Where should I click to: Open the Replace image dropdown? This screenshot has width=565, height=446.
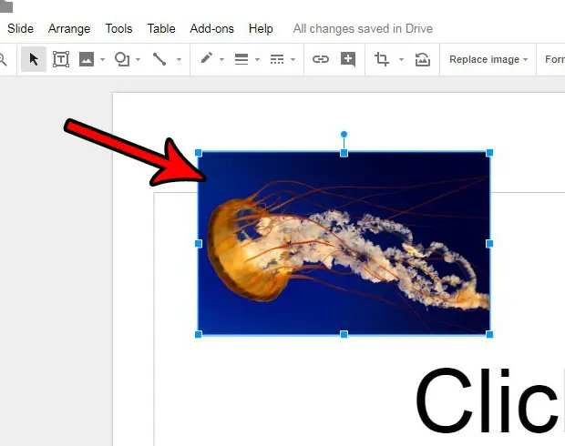[488, 59]
